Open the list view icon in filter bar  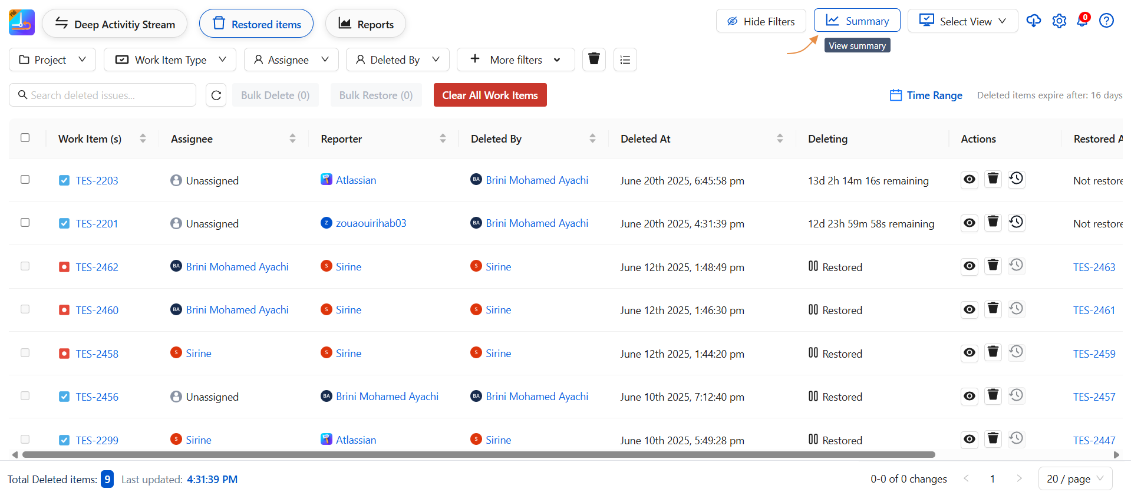pos(625,60)
